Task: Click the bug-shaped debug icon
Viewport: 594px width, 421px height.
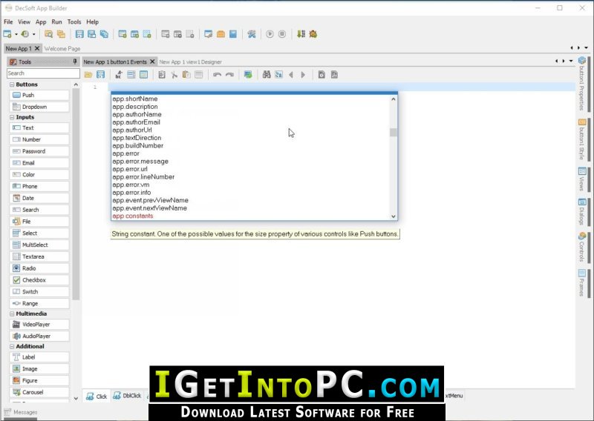Action: pyautogui.click(x=313, y=34)
